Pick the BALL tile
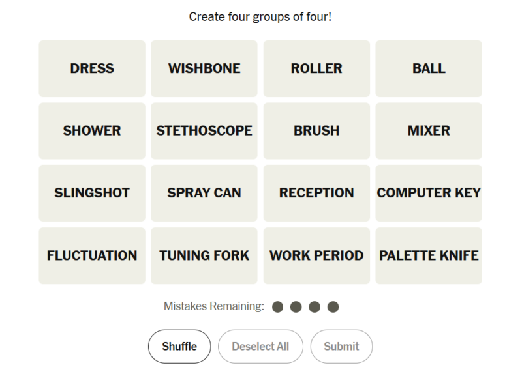 429,68
